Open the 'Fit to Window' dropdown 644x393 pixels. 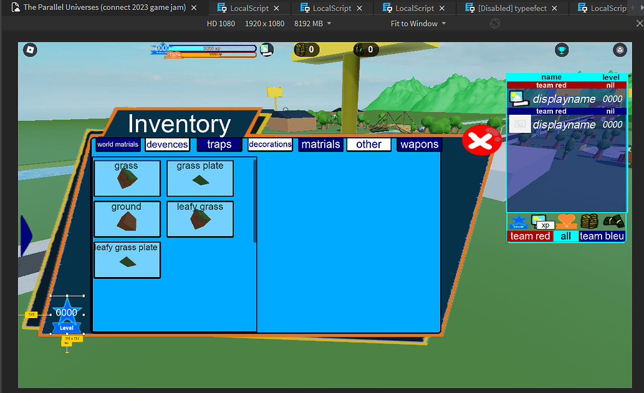point(418,23)
